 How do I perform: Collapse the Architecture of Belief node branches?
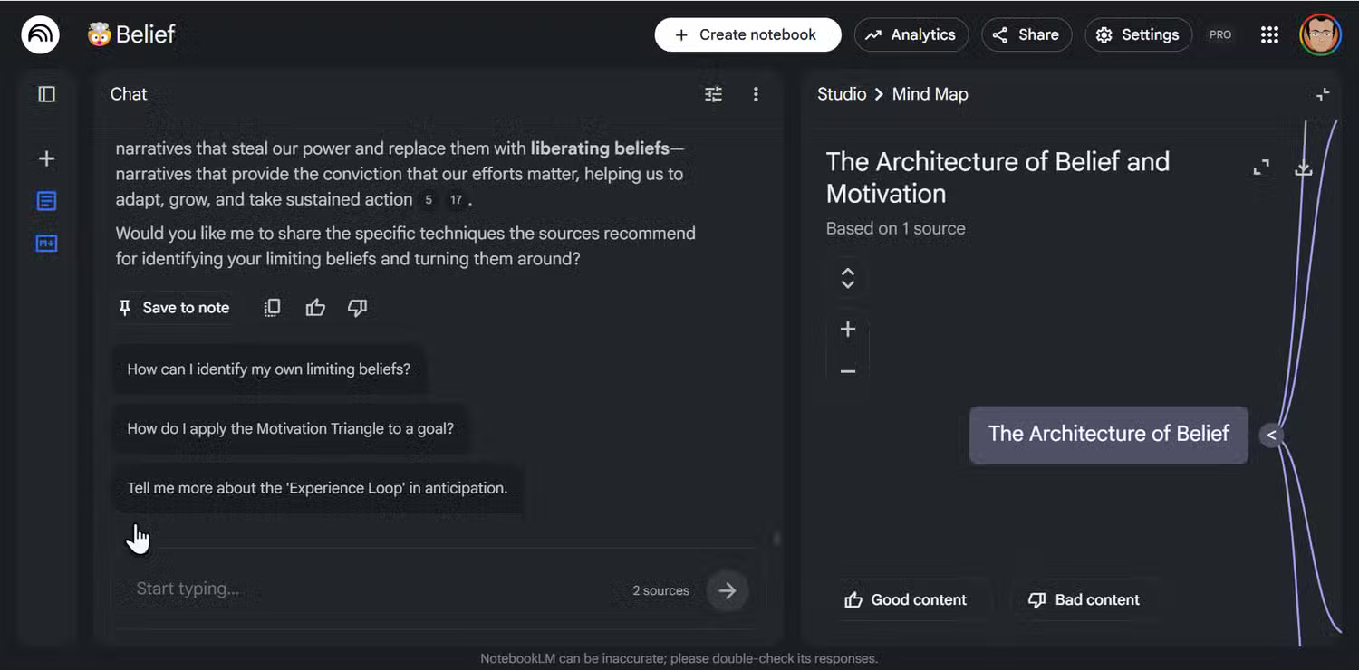tap(1271, 435)
